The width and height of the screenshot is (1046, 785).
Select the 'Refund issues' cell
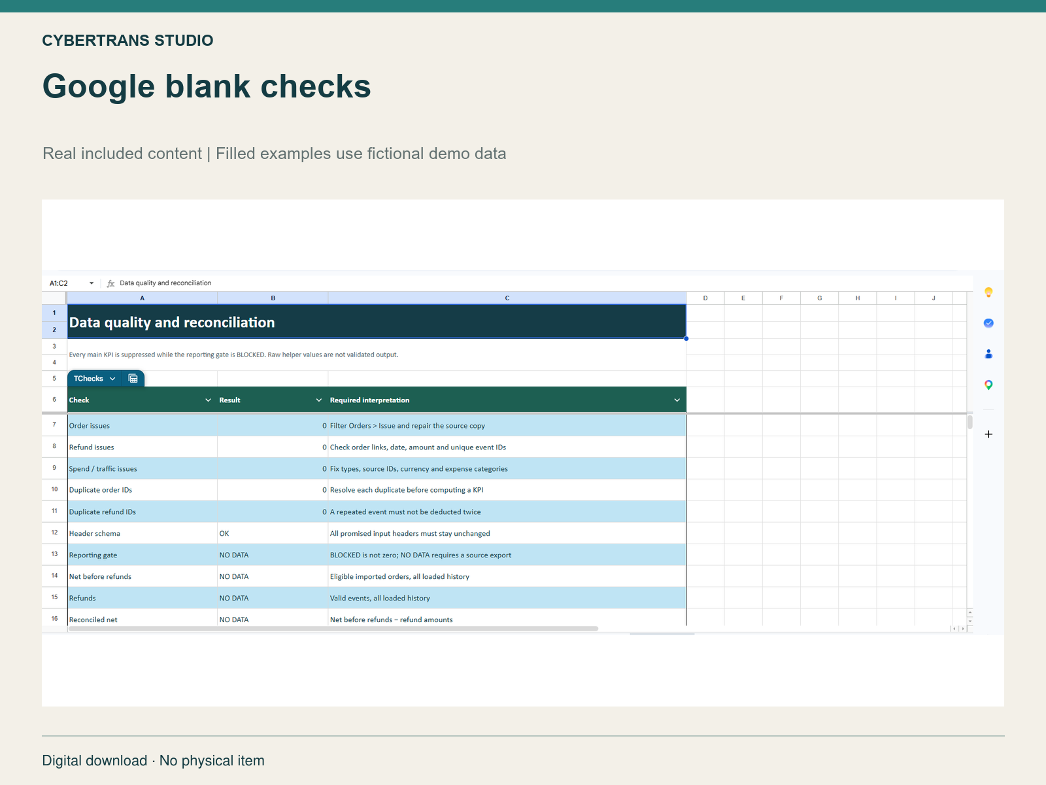click(x=143, y=447)
